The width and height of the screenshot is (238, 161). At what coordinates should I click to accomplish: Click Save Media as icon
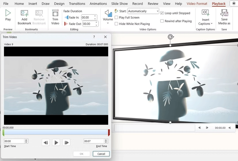point(224,13)
